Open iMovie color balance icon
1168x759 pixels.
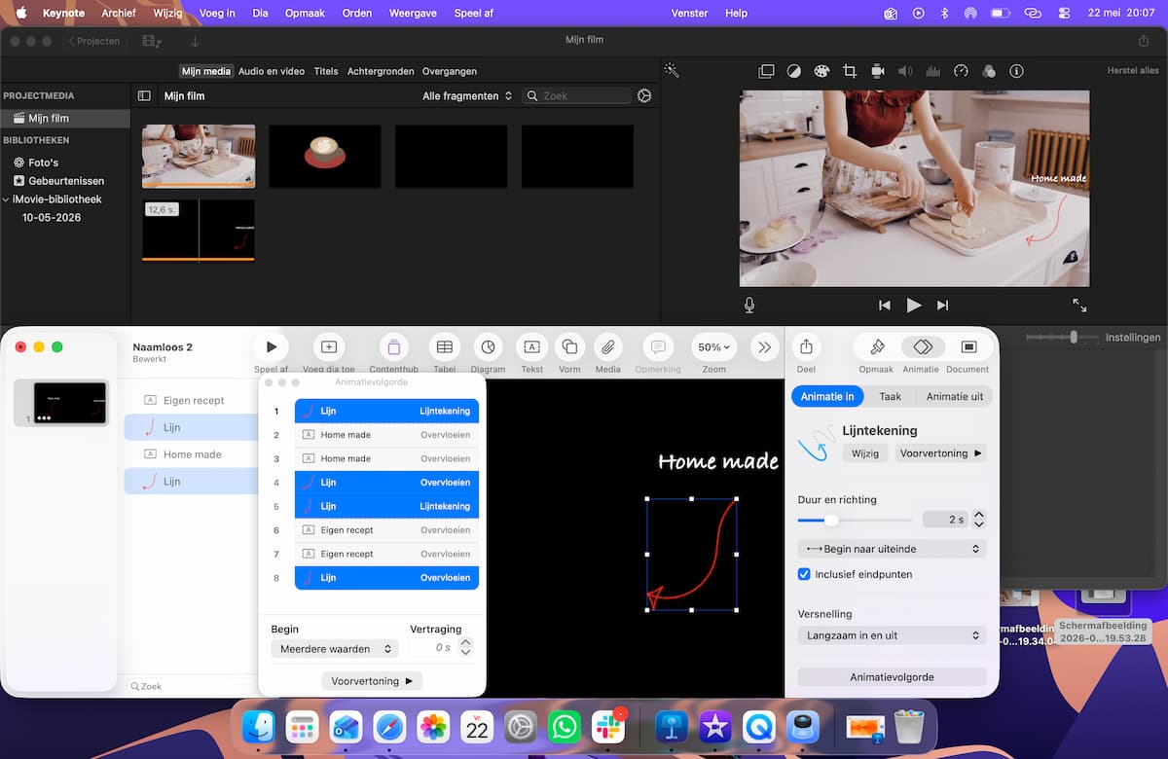(794, 71)
